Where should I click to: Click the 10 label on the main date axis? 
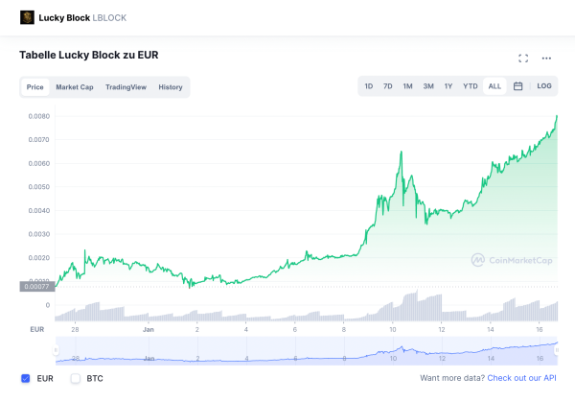392,329
